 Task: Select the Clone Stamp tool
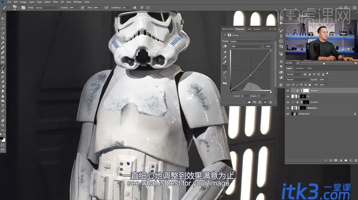tap(3, 72)
